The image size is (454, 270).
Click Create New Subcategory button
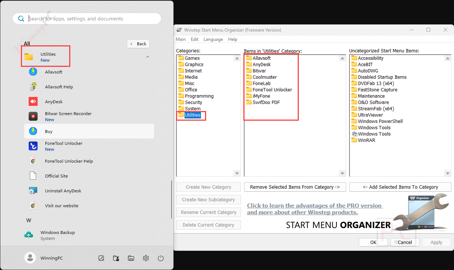coord(208,199)
